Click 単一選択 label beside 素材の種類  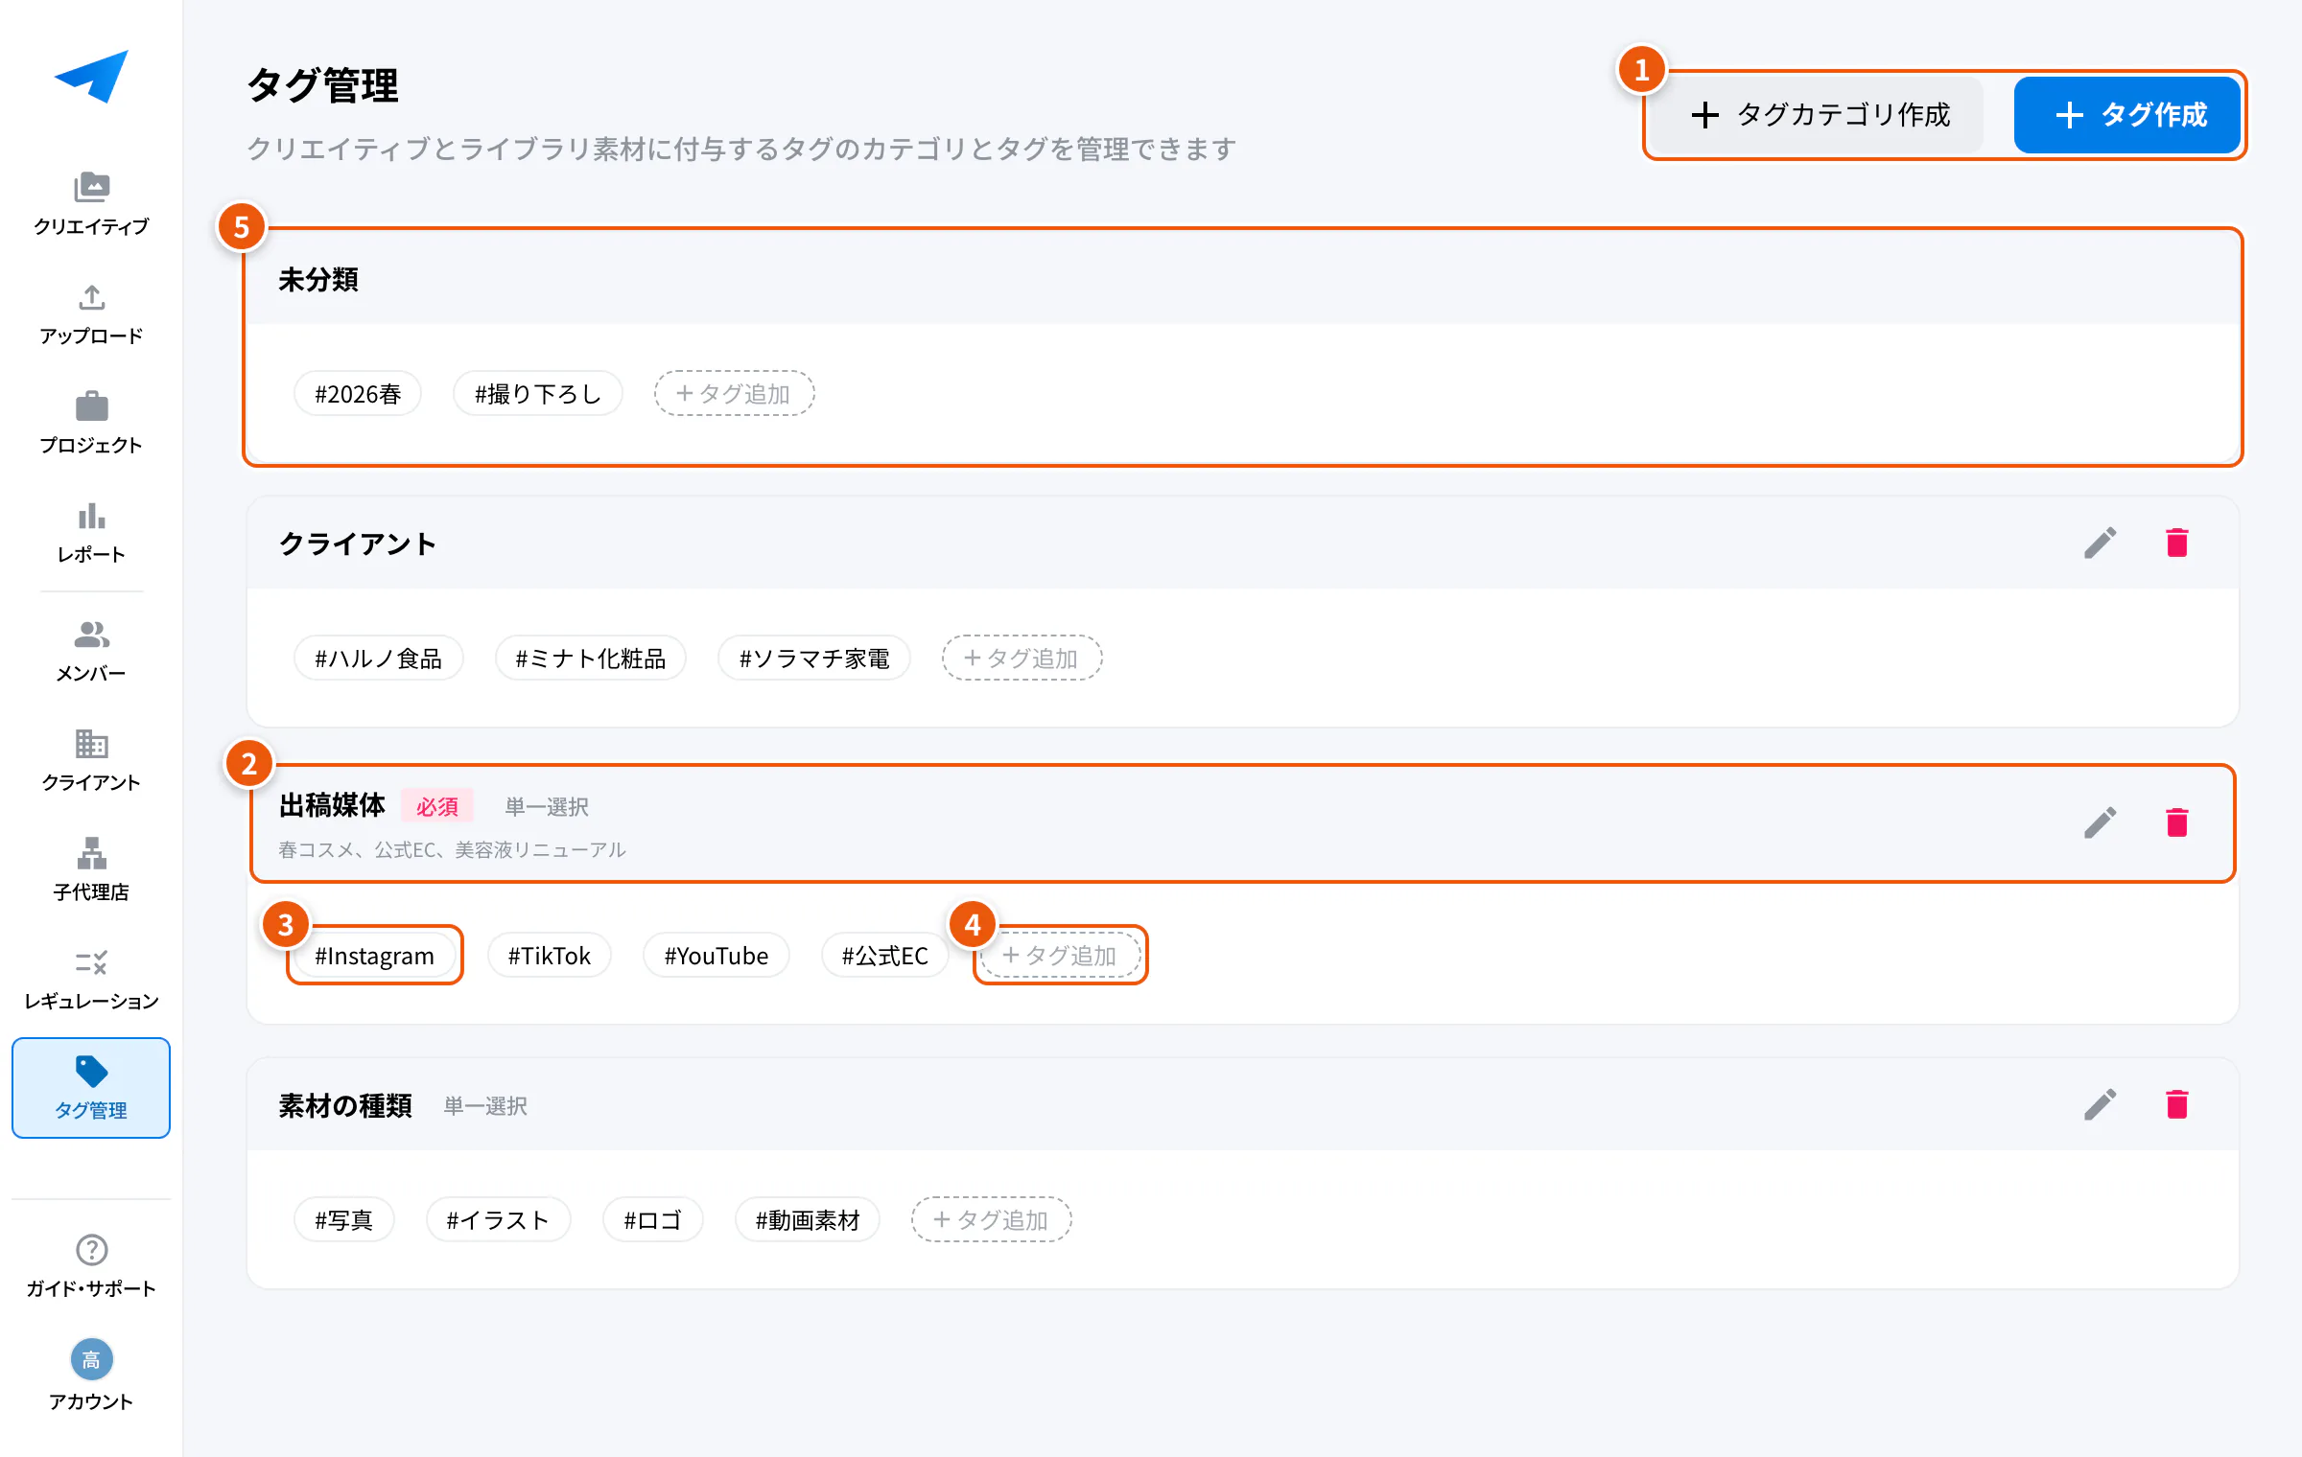pos(485,1106)
